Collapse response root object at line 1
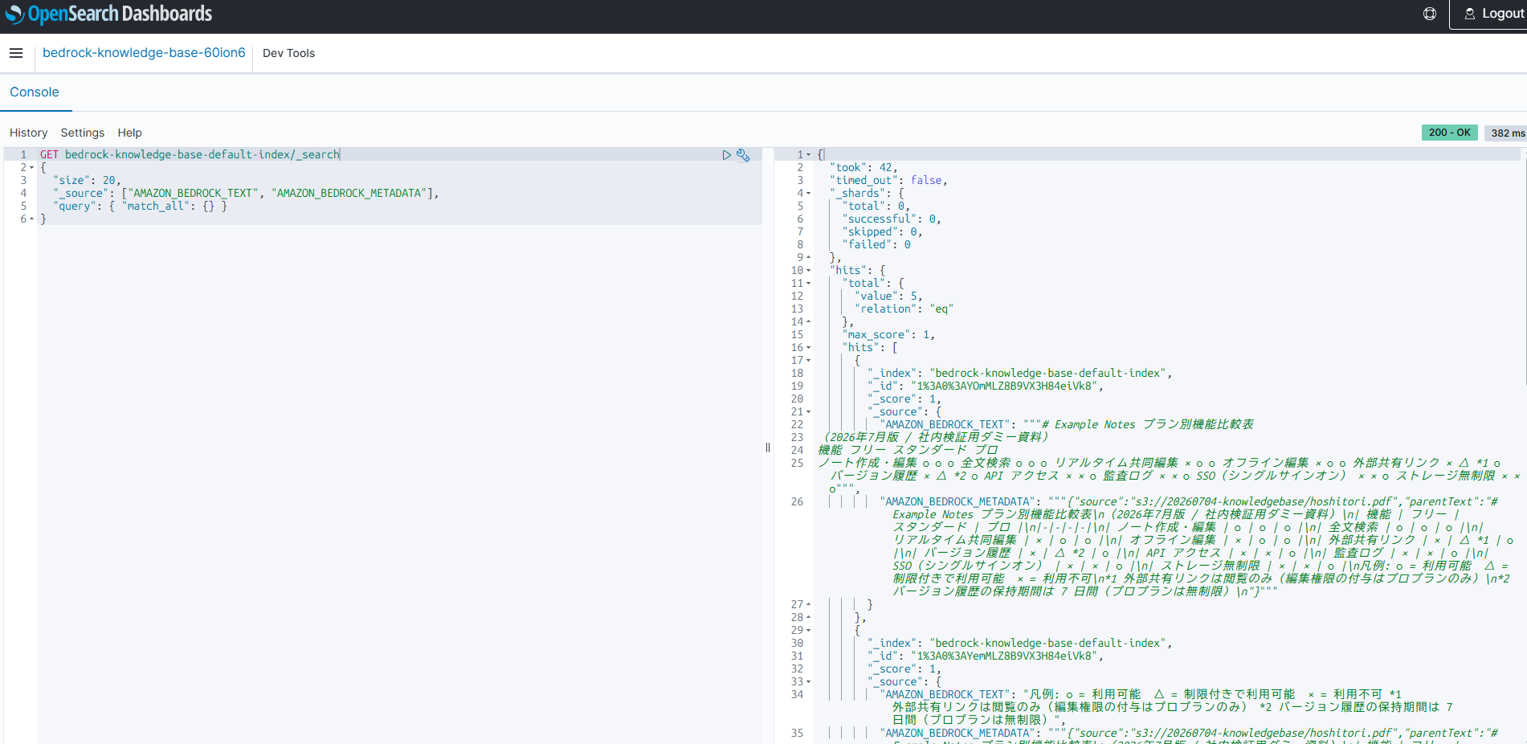Viewport: 1527px width, 744px height. click(809, 155)
